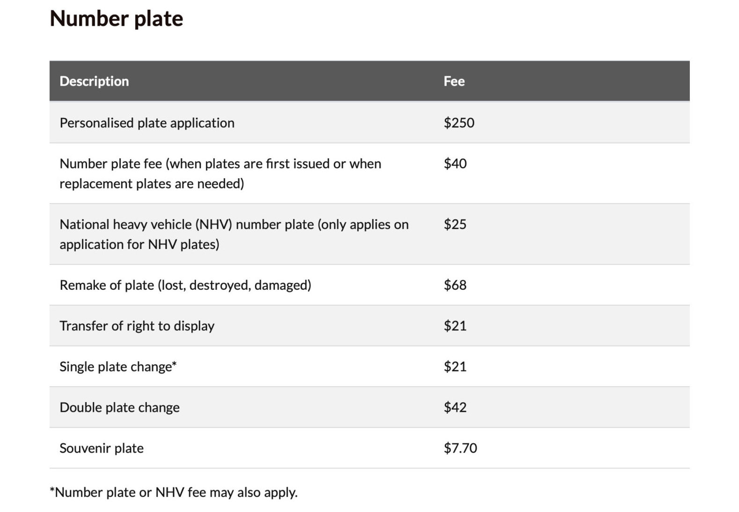Image resolution: width=739 pixels, height=512 pixels.
Task: Click the $7.70 souvenir plate fee
Action: [460, 448]
